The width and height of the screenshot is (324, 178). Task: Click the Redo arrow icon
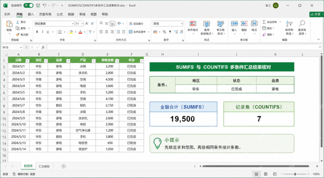pyautogui.click(x=54, y=5)
